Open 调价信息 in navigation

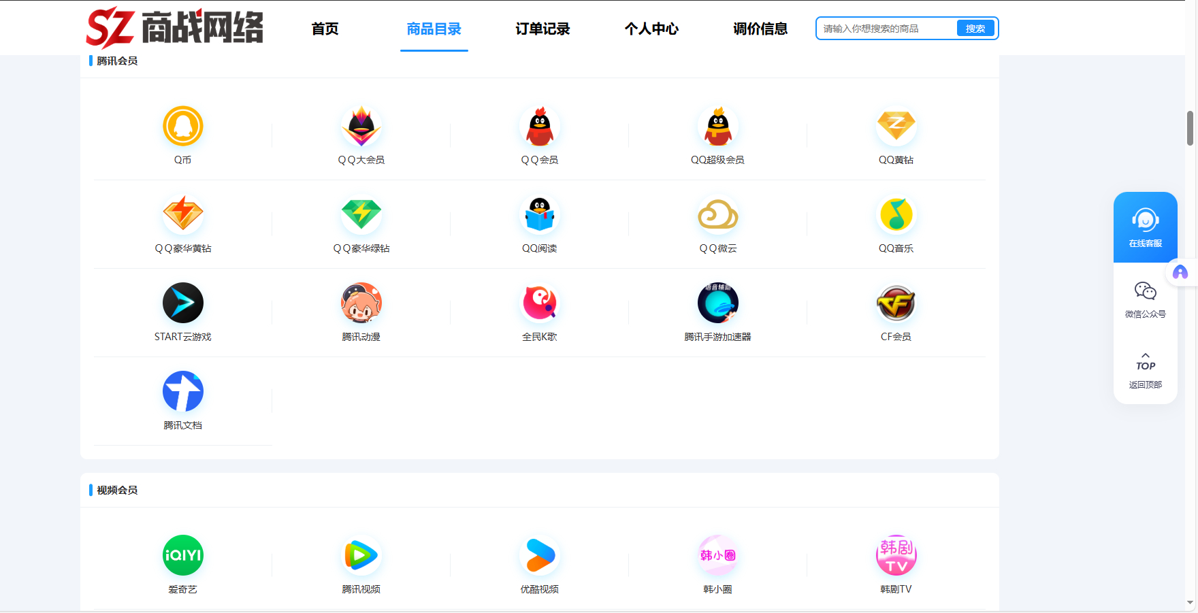click(760, 29)
